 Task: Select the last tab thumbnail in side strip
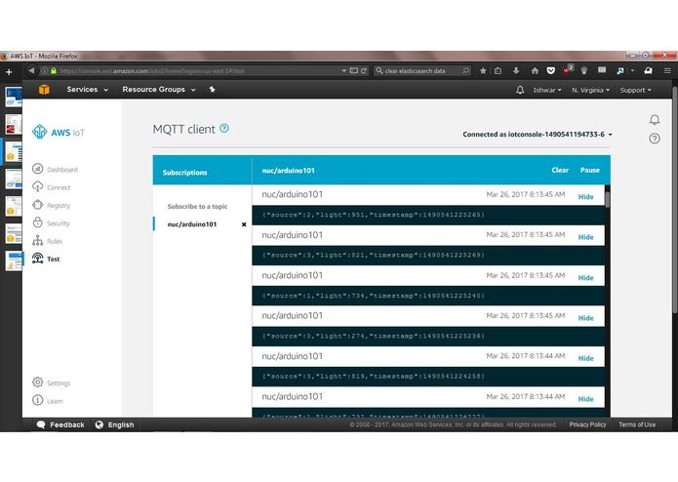pyautogui.click(x=13, y=261)
